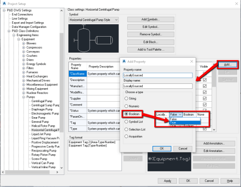This screenshot has width=241, height=187.
Task: Close the Add Property dialog
Action: click(x=191, y=62)
